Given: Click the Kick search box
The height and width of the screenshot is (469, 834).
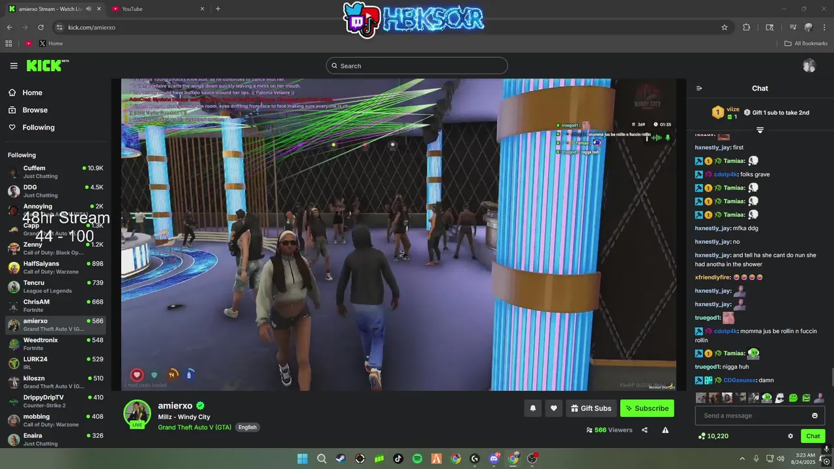Looking at the screenshot, I should [x=417, y=66].
